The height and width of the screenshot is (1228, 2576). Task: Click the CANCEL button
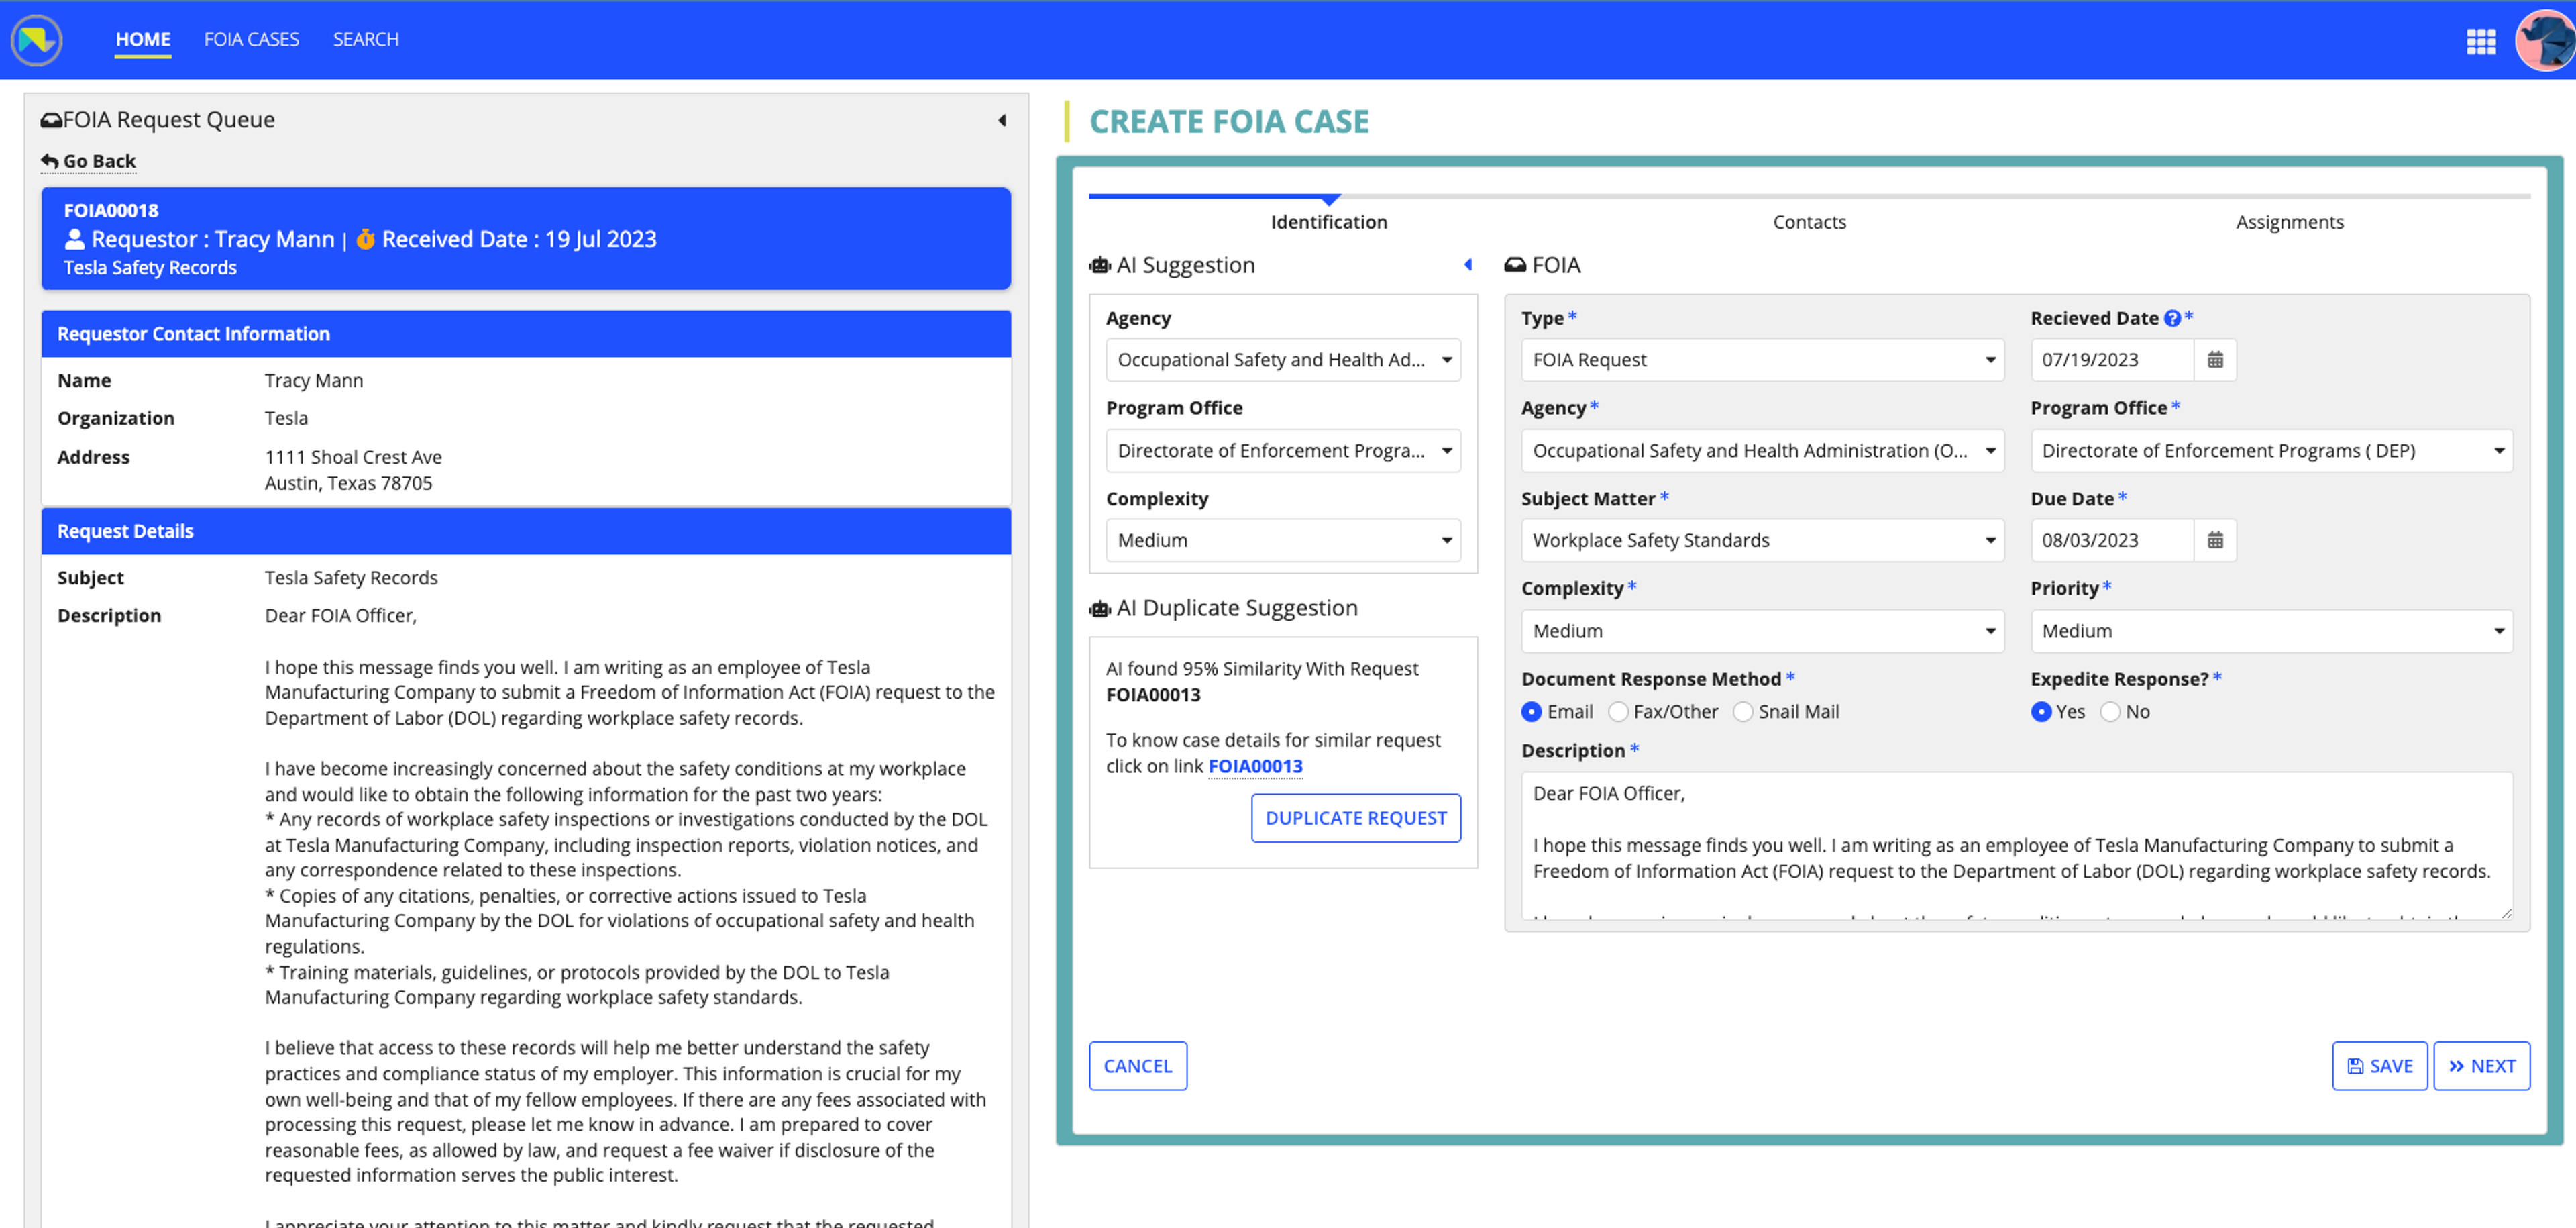tap(1138, 1066)
